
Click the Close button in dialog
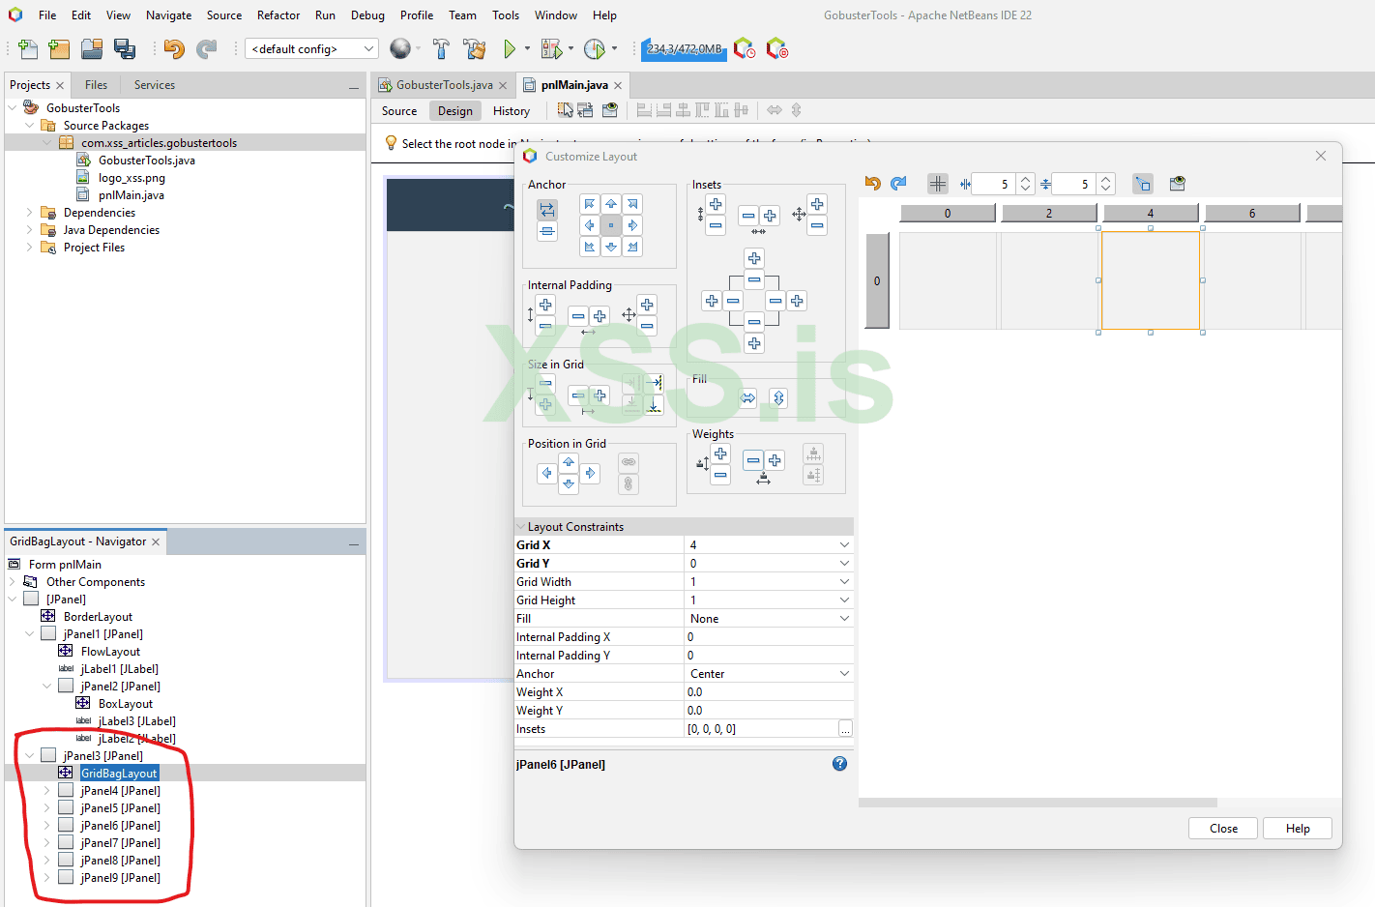click(1223, 829)
